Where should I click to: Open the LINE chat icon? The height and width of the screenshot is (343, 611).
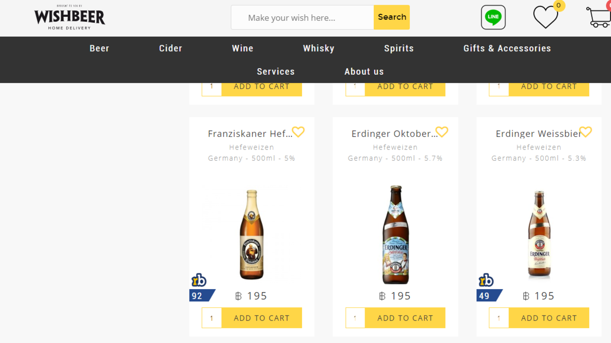click(x=493, y=17)
